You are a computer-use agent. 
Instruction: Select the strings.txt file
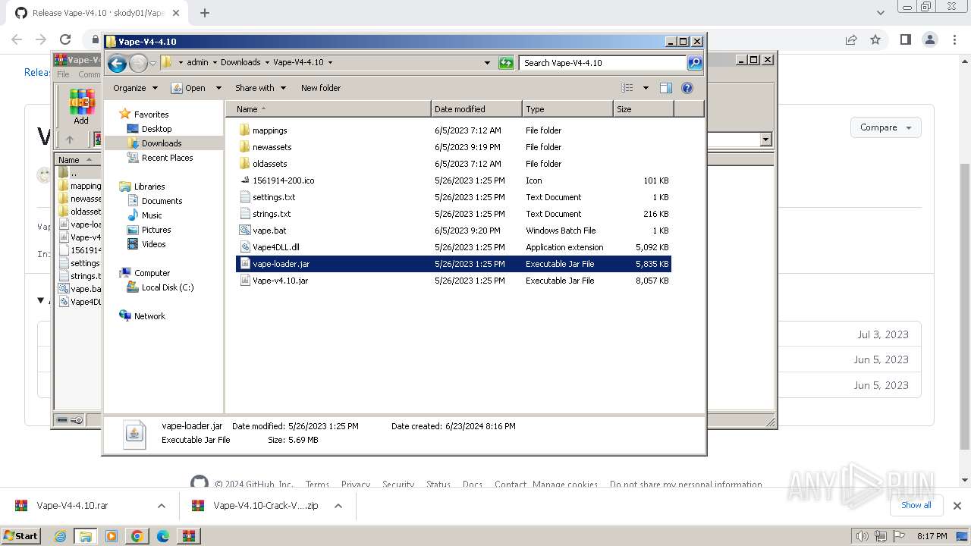tap(272, 214)
